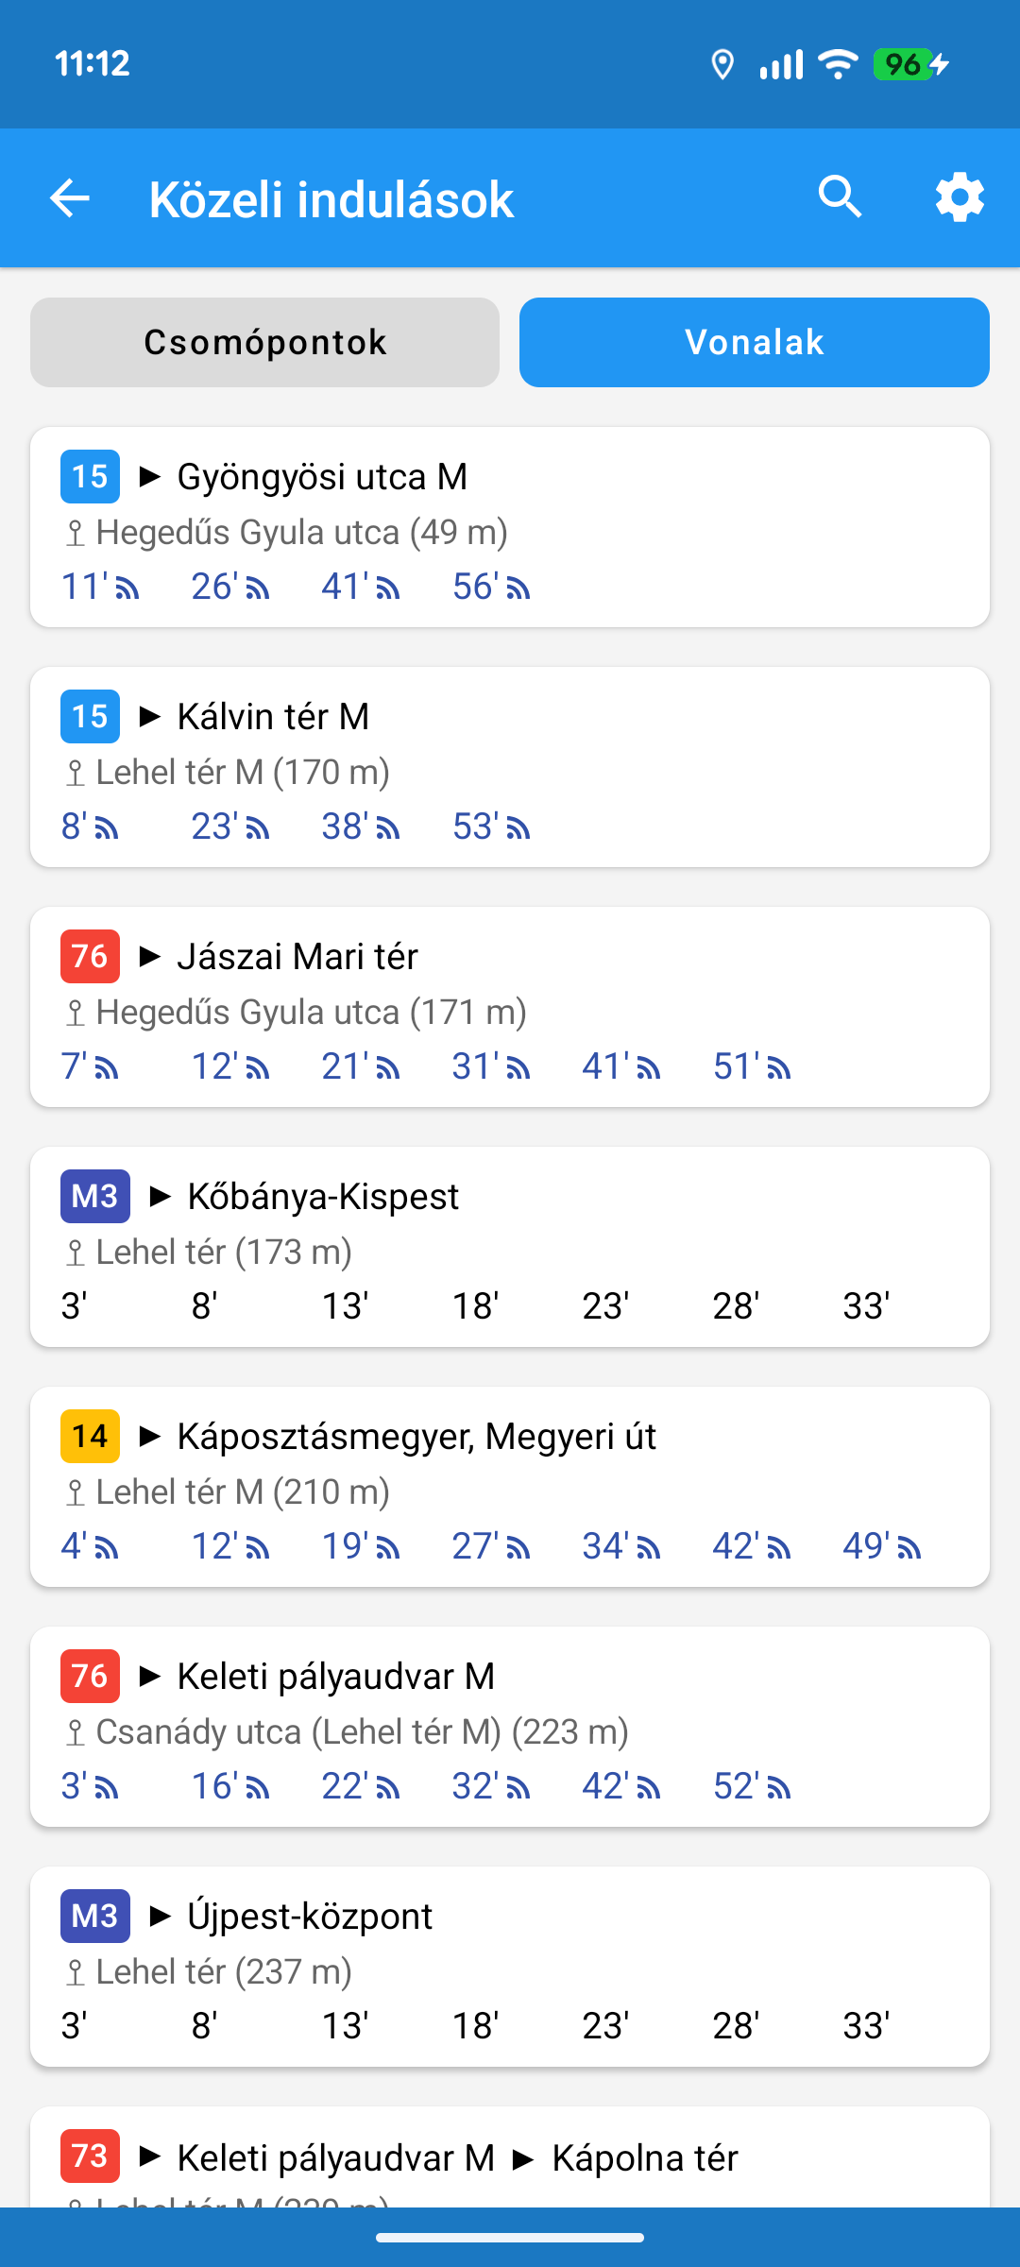Select the 33' departure toward Újpest-központ
1020x2267 pixels.
(x=865, y=2026)
